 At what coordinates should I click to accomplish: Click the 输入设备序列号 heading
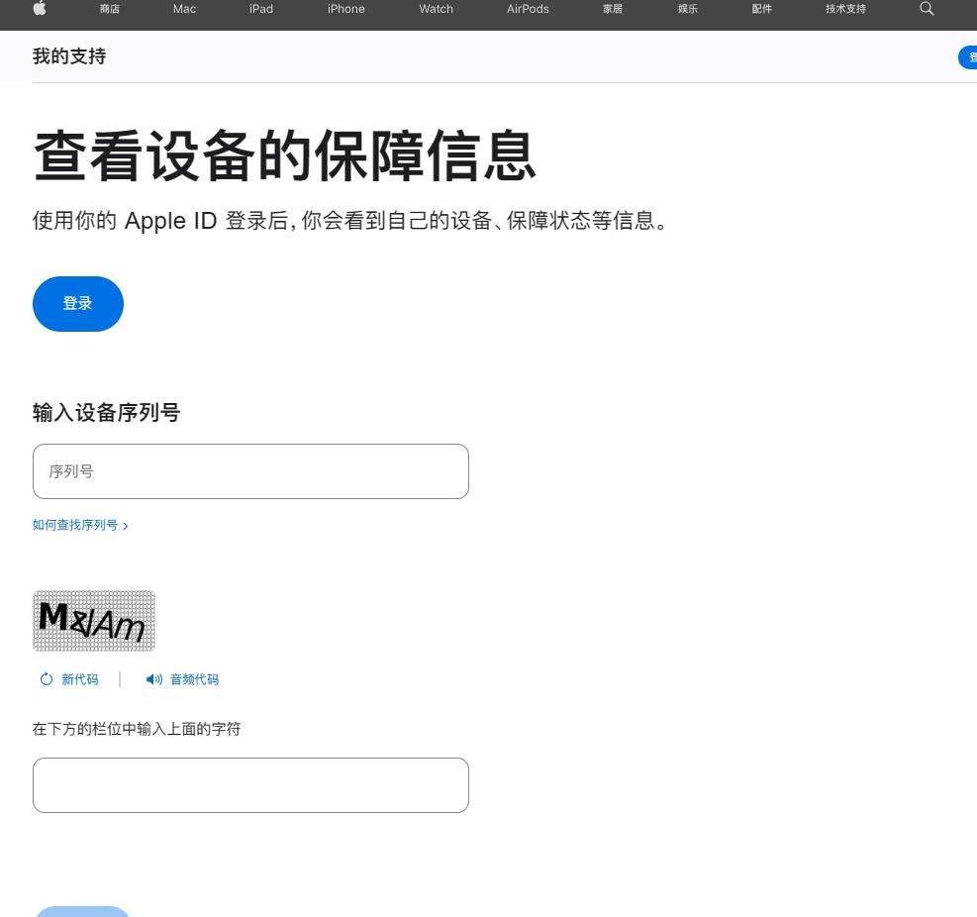pos(107,412)
